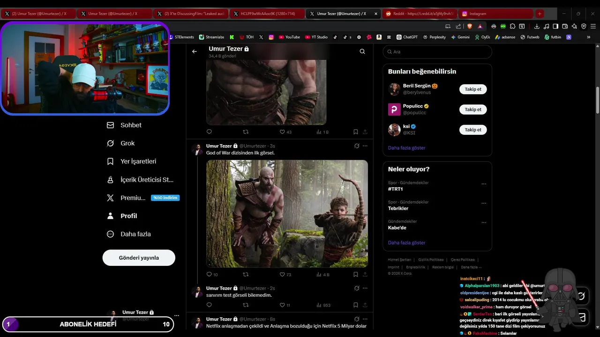Repost the sanırım test görseli tweet
Screen dimensions: 600x337
[x=246, y=305]
